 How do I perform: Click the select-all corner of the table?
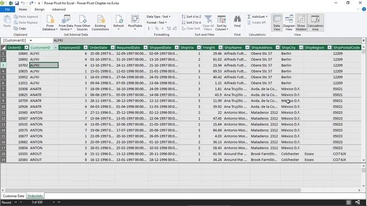coord(3,47)
